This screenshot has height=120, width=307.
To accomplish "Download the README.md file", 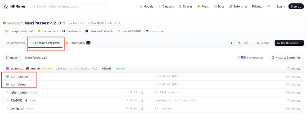I will coord(142,100).
